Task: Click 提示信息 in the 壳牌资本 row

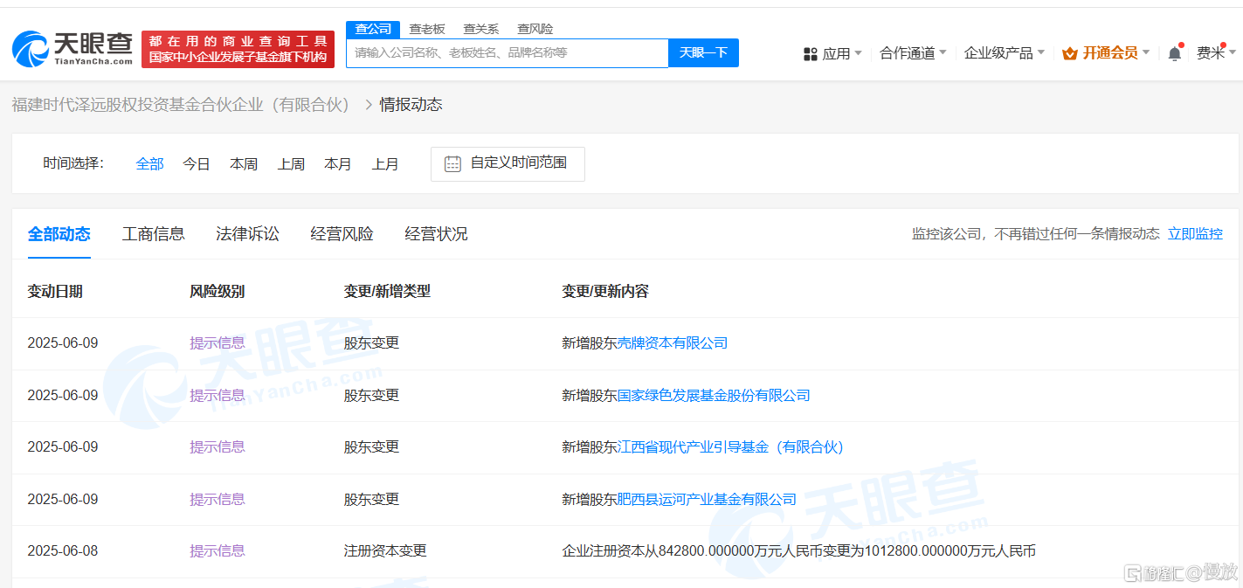Action: pos(218,342)
